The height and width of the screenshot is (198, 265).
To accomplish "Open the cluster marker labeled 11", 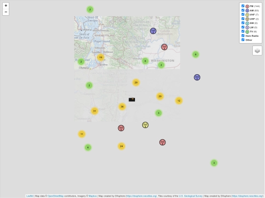I will click(81, 134).
